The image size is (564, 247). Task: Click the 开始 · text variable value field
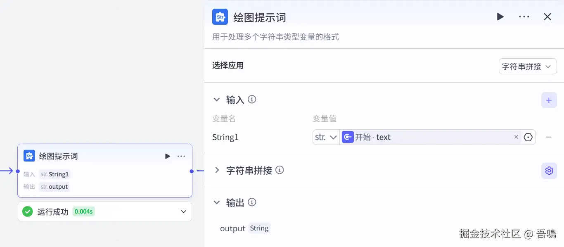429,137
